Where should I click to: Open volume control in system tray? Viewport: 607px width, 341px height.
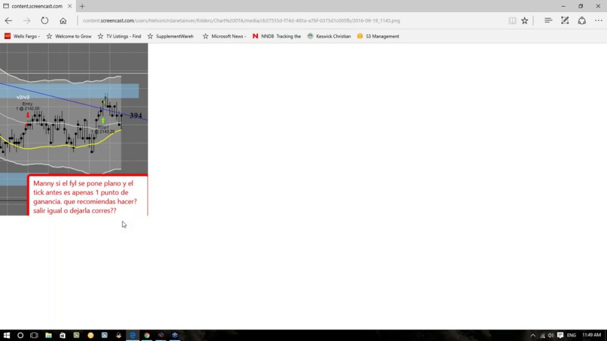point(551,335)
